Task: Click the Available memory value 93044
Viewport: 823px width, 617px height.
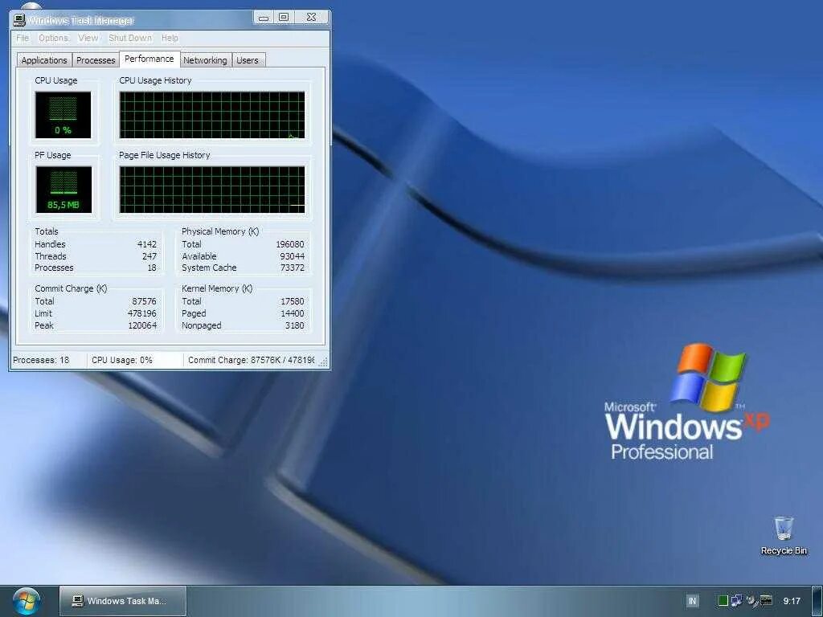Action: point(293,256)
